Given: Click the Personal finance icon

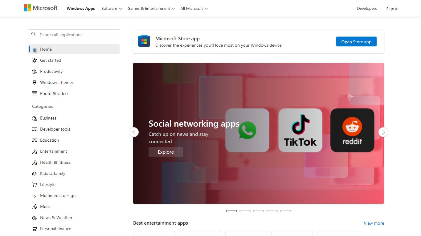Looking at the screenshot, I should 35,229.
